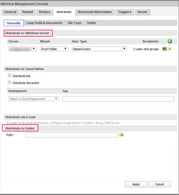Click the Cancel button

tap(159, 184)
